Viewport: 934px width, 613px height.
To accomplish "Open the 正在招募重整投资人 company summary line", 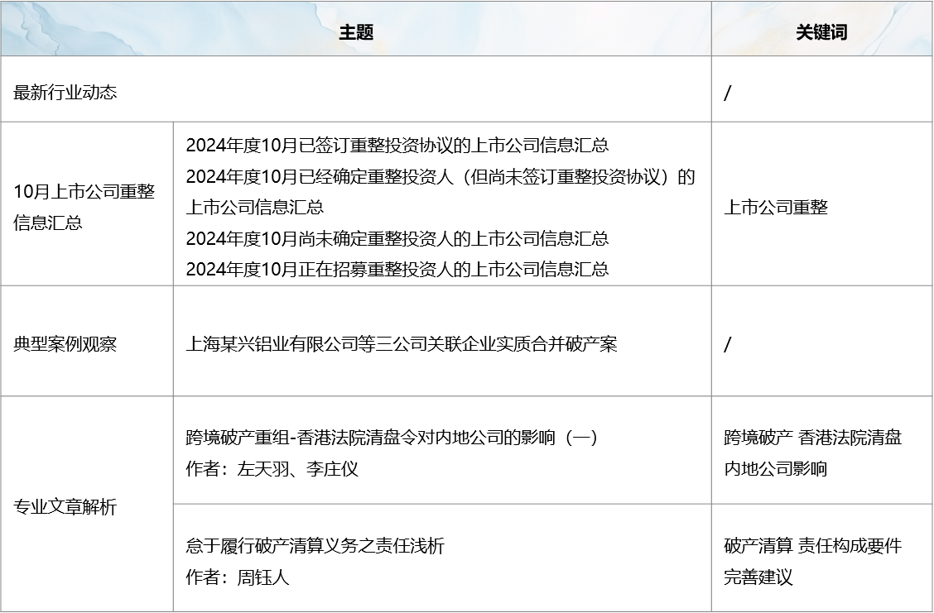I will pos(397,269).
